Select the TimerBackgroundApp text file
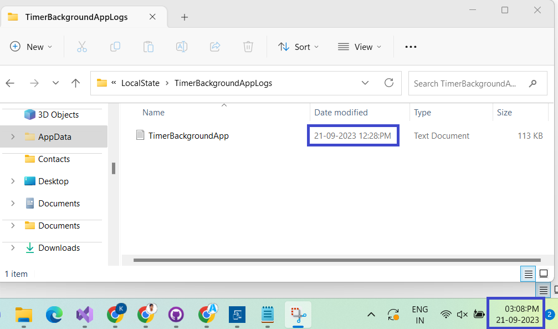Image resolution: width=558 pixels, height=329 pixels. pos(188,136)
